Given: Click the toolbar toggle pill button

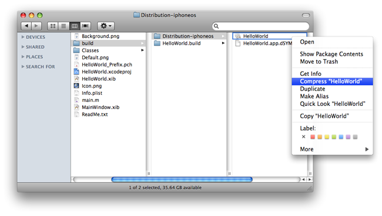Looking at the screenshot, I should tap(306, 15).
